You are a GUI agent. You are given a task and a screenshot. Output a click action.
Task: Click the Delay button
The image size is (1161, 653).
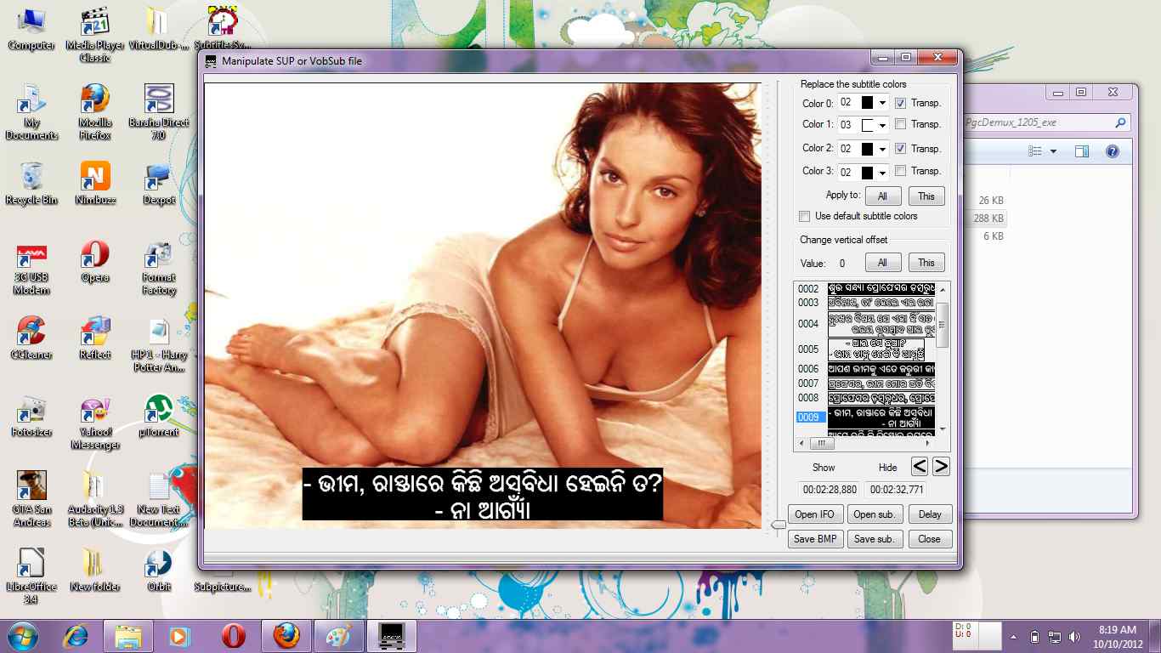pos(930,514)
